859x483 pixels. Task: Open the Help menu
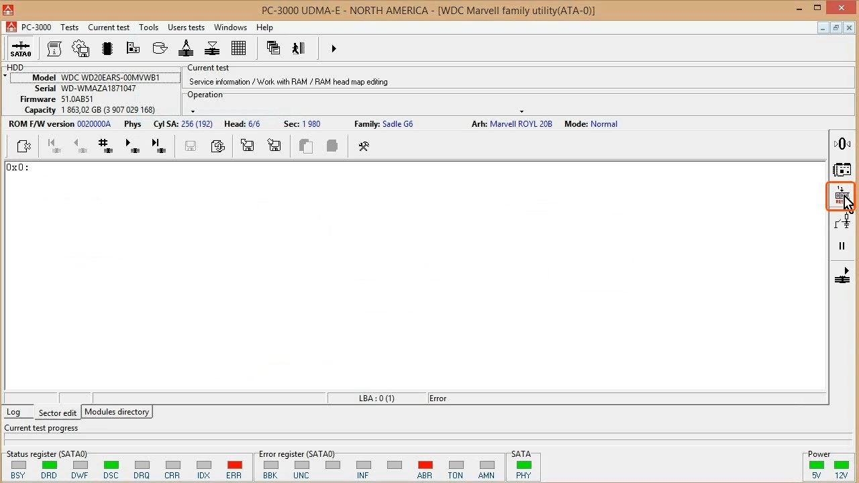264,28
